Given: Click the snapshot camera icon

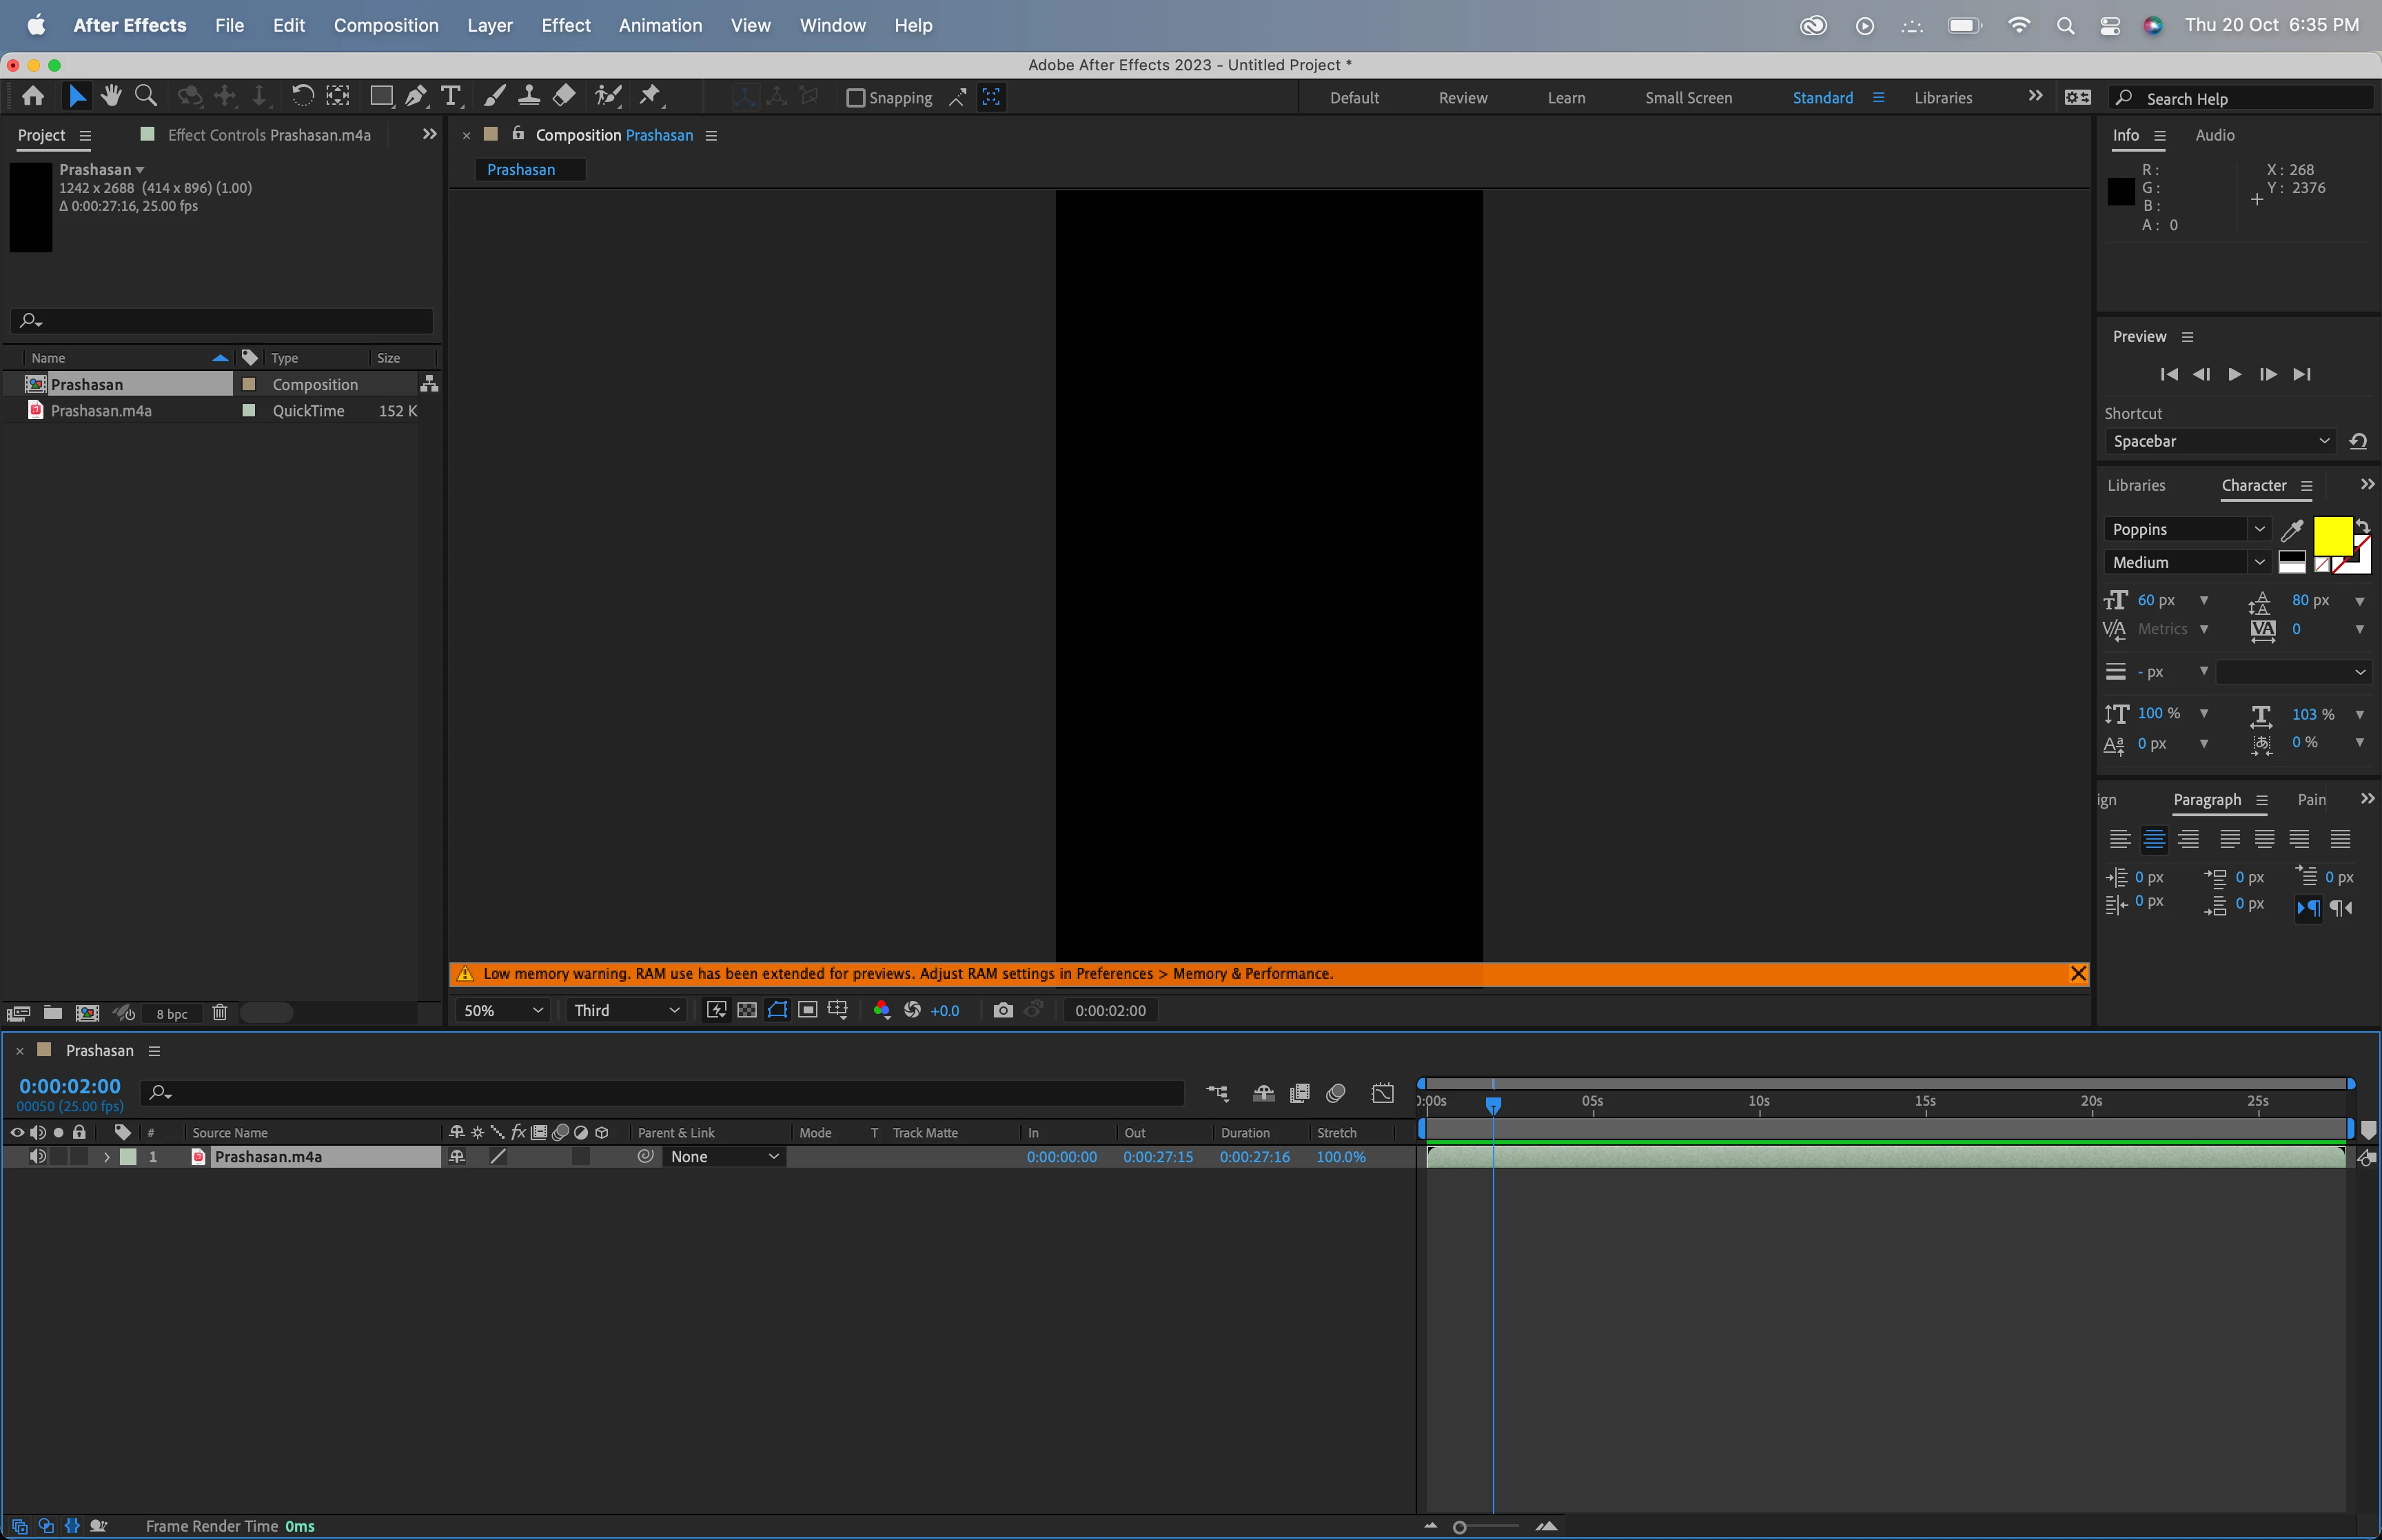Looking at the screenshot, I should pos(1003,1011).
